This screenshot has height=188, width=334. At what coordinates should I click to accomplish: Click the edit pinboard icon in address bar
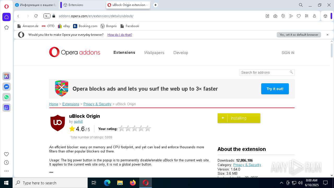coord(267,16)
